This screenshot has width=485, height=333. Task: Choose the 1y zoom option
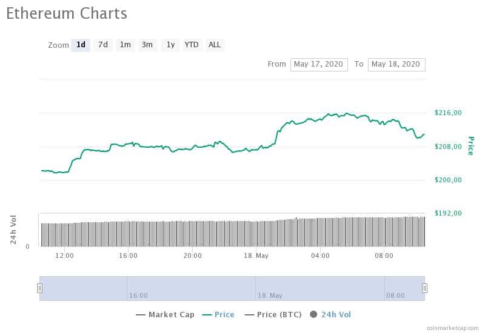[x=170, y=45]
